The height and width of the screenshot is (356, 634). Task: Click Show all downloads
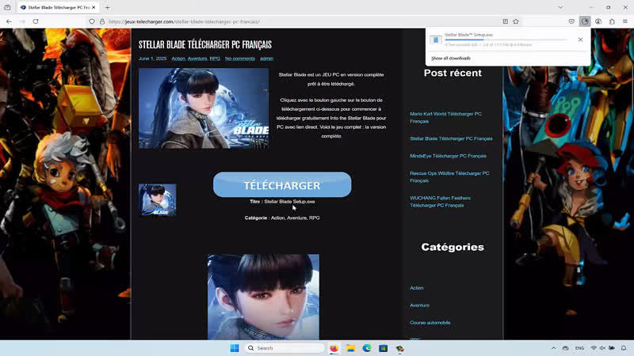pos(450,58)
